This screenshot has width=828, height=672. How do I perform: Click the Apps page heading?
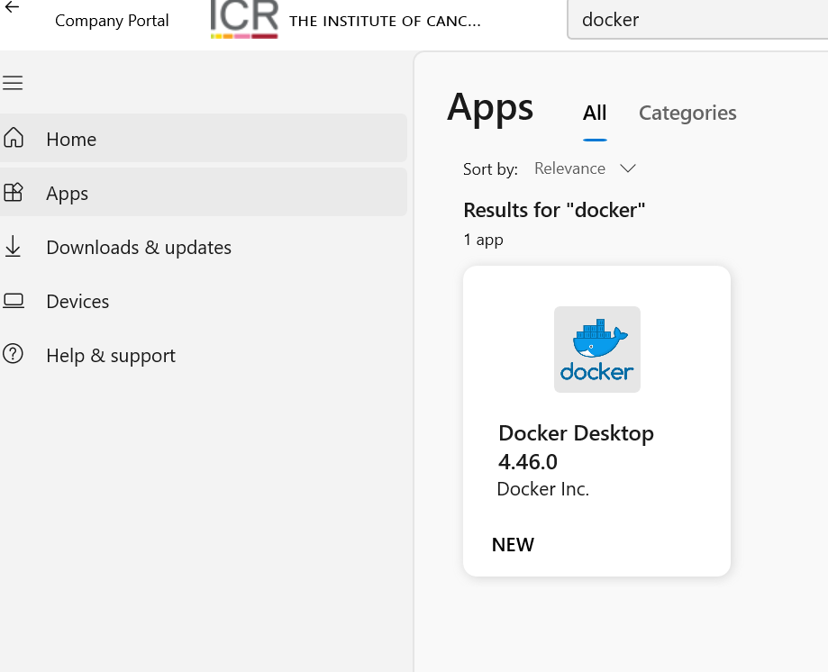tap(490, 107)
